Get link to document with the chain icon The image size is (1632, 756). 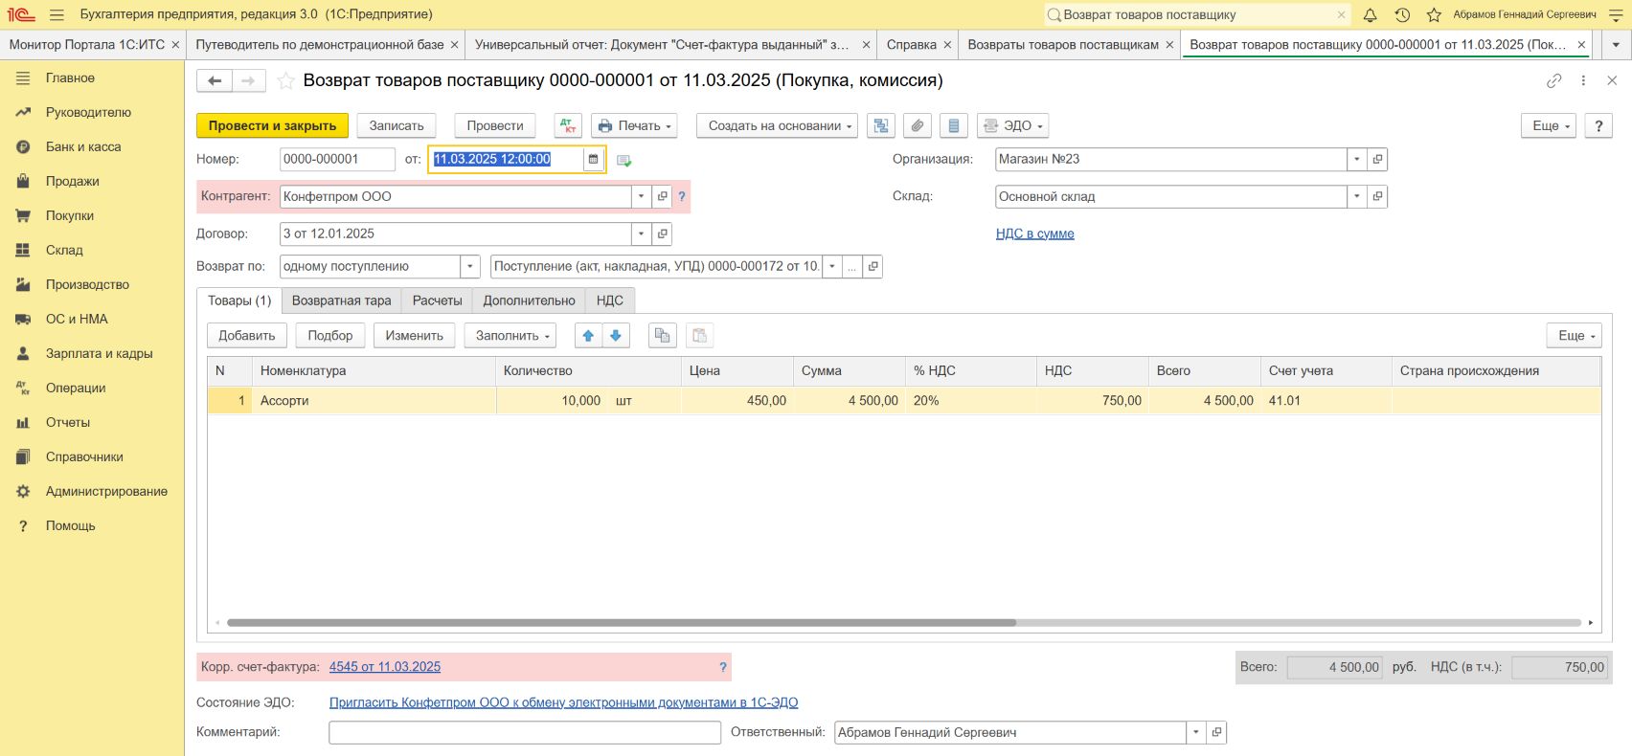(1553, 81)
